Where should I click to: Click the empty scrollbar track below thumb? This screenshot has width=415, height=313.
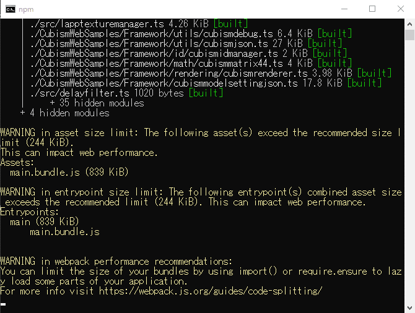pyautogui.click(x=409, y=186)
